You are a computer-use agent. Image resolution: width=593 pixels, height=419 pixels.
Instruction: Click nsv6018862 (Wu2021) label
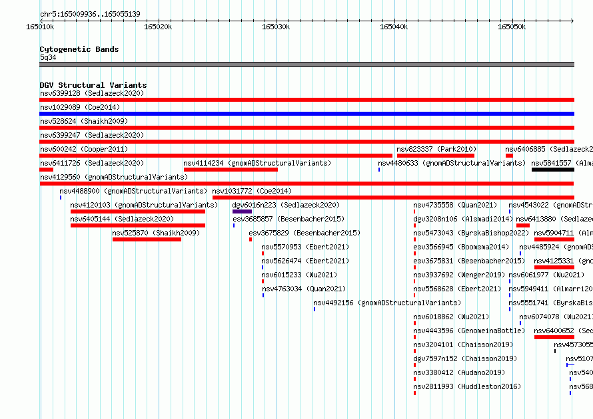(451, 317)
